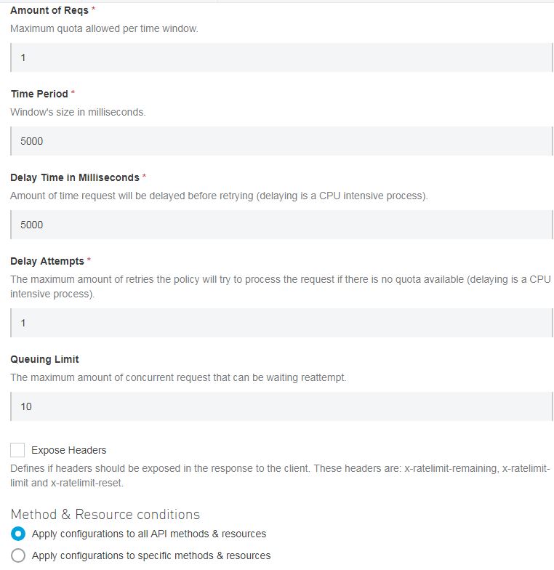Click the "Time Period" field label

(39, 94)
